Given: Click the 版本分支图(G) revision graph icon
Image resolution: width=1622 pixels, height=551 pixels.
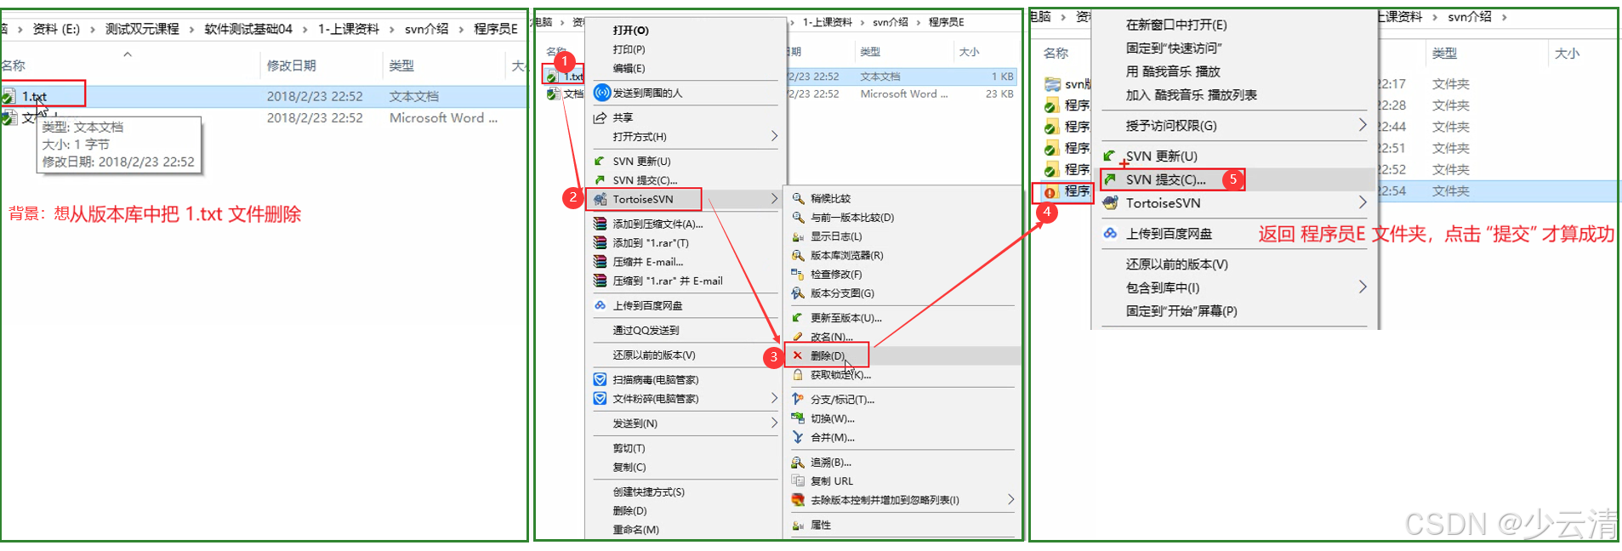Looking at the screenshot, I should [798, 293].
